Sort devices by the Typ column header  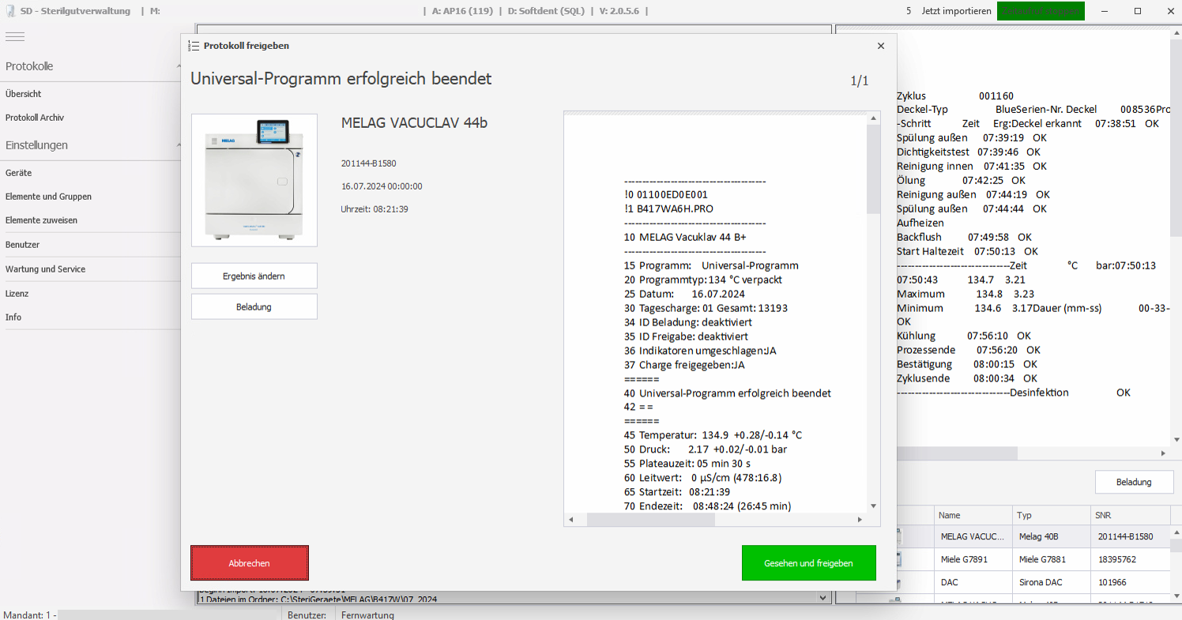[x=1051, y=515]
